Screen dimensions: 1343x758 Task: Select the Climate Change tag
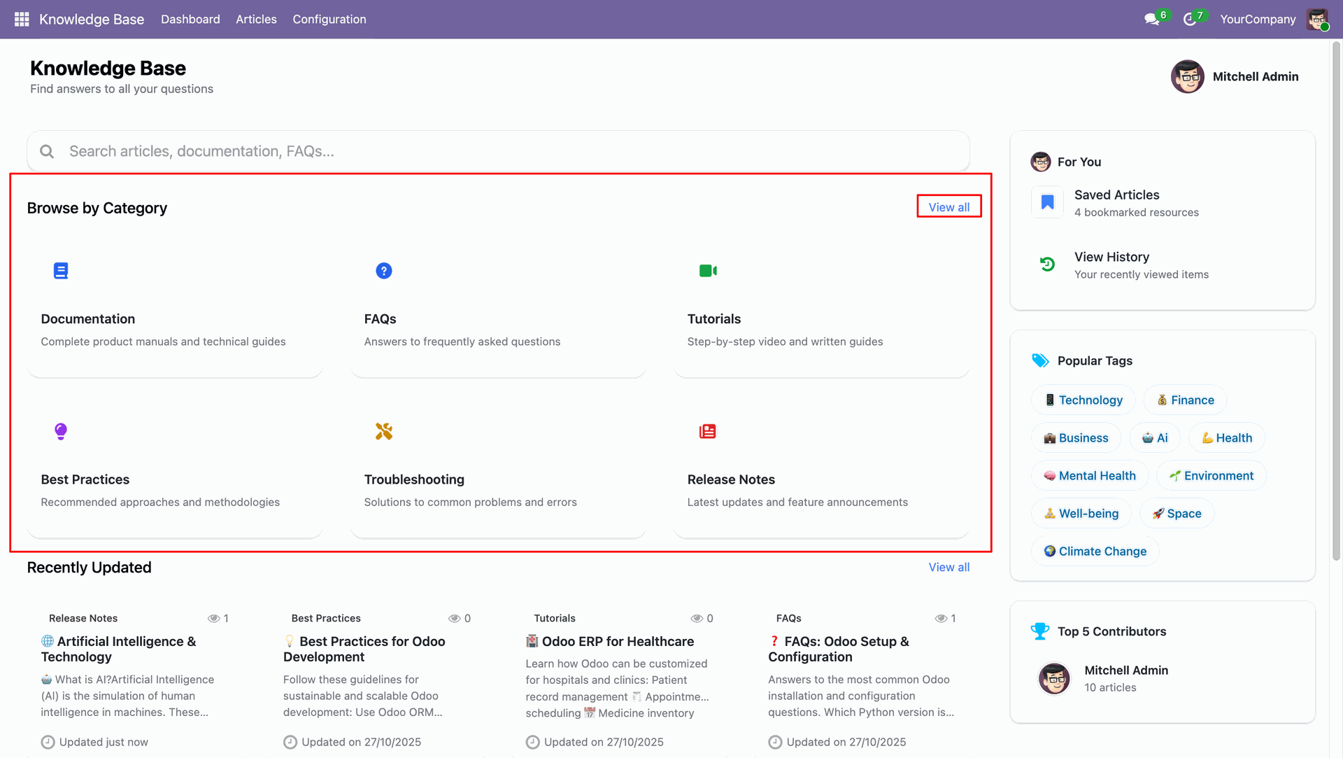point(1095,552)
